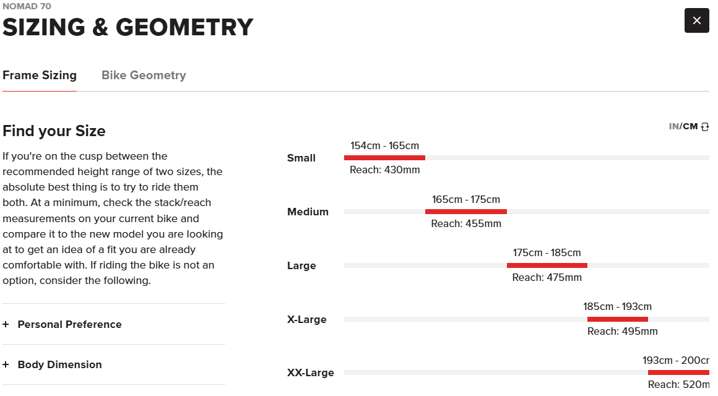Click the Reach: 475mm text for Large

(x=547, y=278)
